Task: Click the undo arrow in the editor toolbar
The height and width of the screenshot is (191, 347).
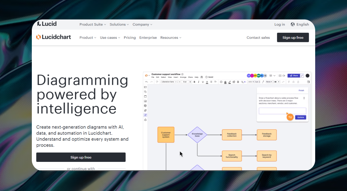Action: click(x=146, y=82)
